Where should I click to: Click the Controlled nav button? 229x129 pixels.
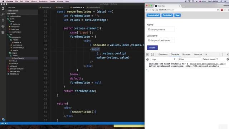point(167,15)
